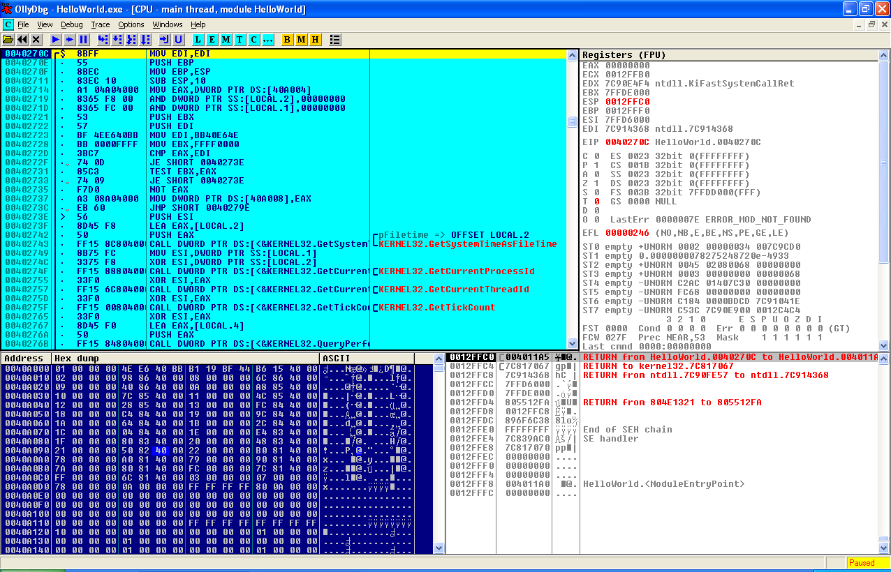Click the Paused status indicator

click(868, 563)
